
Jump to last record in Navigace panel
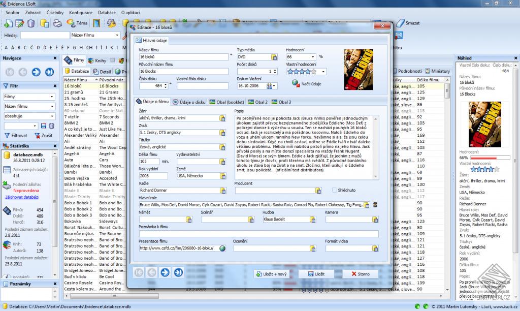pyautogui.click(x=49, y=72)
